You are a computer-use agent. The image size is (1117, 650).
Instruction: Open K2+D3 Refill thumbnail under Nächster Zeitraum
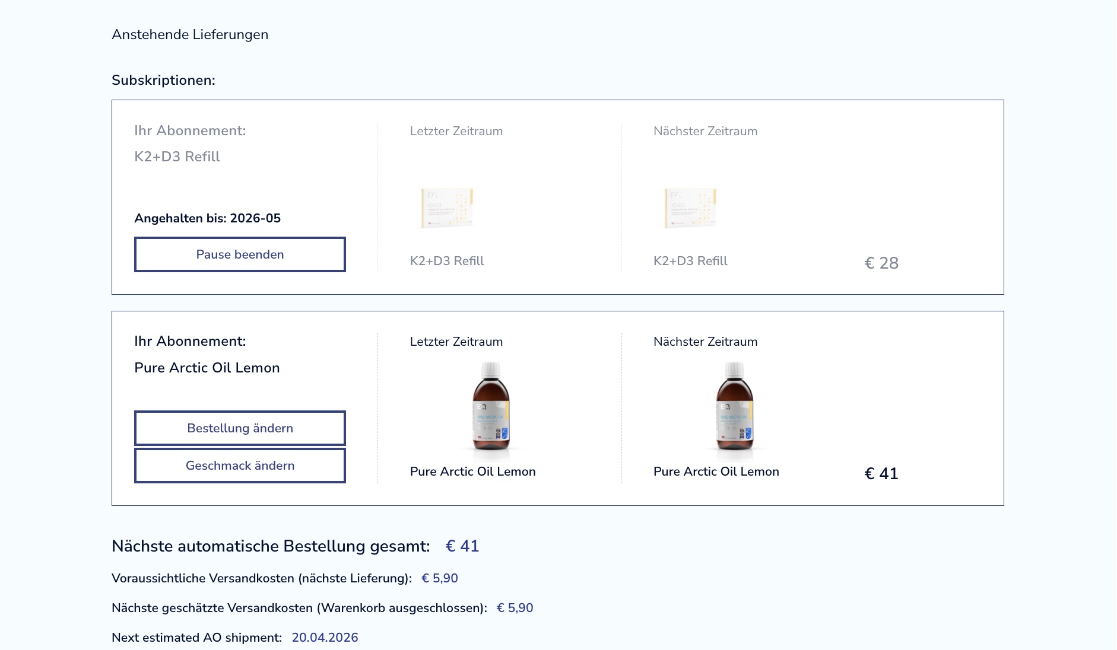(x=690, y=208)
